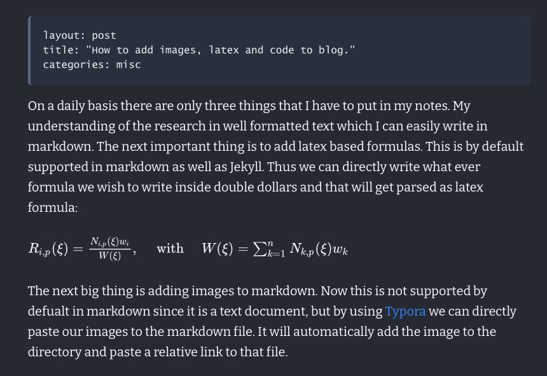
Task: Click the summation symbol in the formula
Action: click(260, 249)
